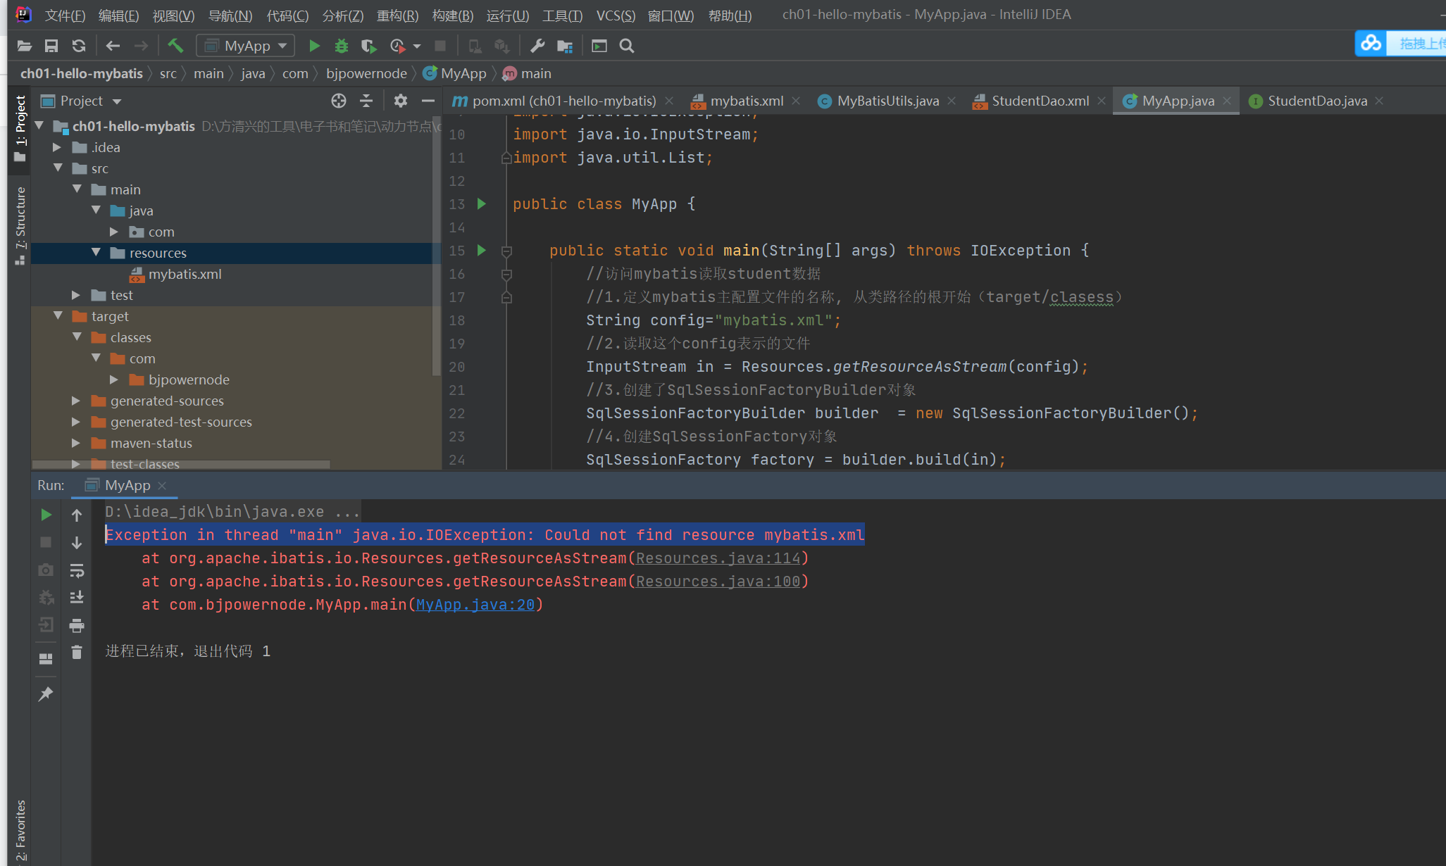Viewport: 1446px width, 866px height.
Task: Toggle soft-wrap in the Run console
Action: (x=77, y=570)
